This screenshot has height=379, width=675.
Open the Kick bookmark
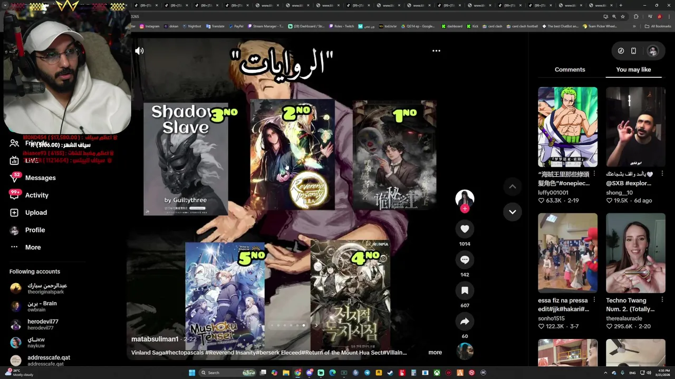(472, 26)
